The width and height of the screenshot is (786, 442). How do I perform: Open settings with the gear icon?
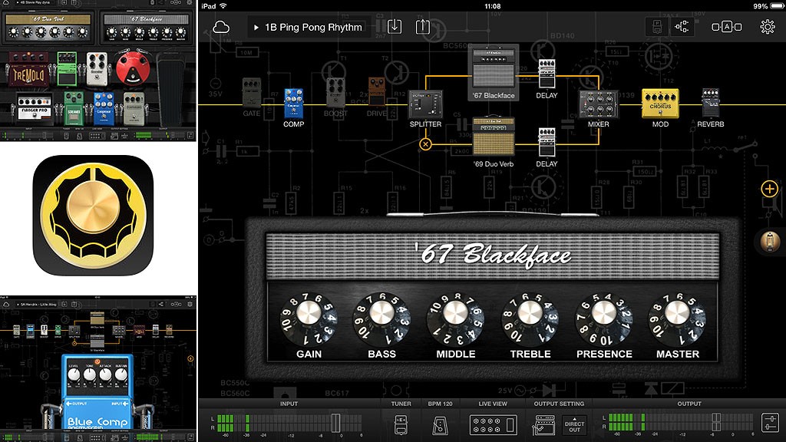click(x=767, y=27)
